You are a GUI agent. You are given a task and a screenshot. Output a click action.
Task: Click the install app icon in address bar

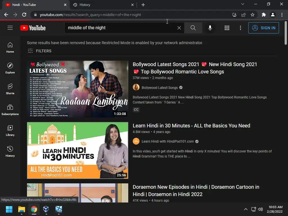coord(235,15)
